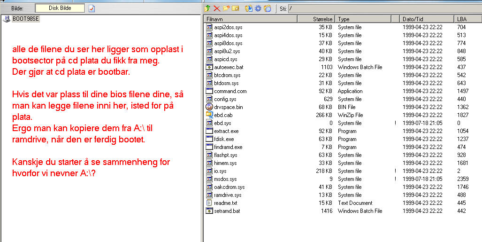This screenshot has width=482, height=242.
Task: Select the file name flashpt.sys
Action: [226, 155]
